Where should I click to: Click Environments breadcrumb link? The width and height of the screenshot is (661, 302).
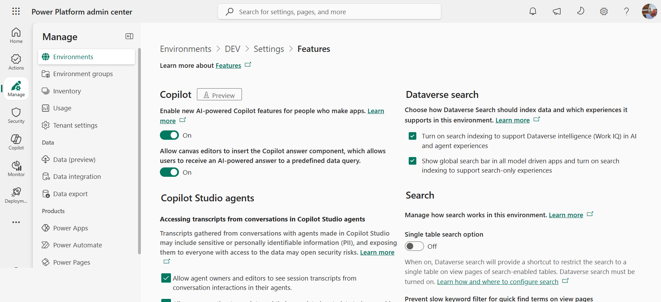185,49
